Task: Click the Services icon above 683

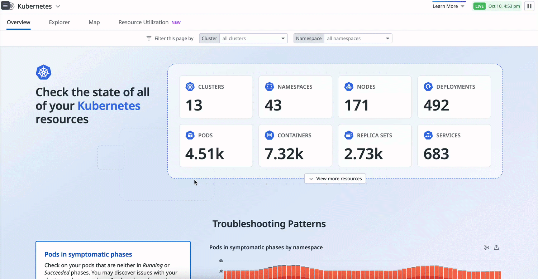Action: (428, 135)
